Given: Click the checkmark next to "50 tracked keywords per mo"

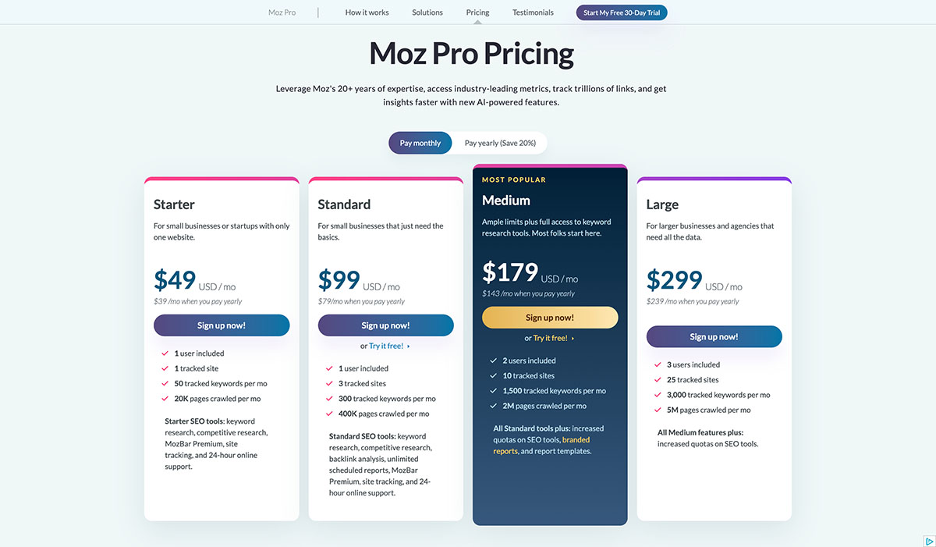Looking at the screenshot, I should (x=165, y=383).
